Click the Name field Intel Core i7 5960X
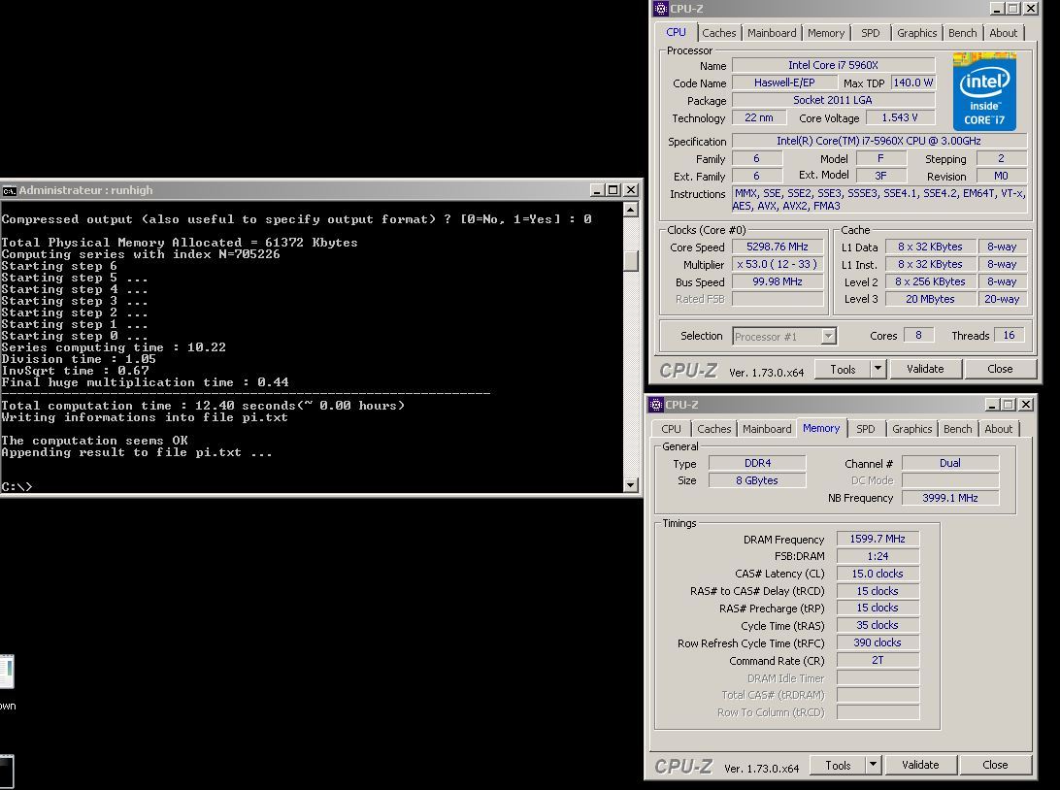Viewport: 1060px width, 790px height. point(833,65)
